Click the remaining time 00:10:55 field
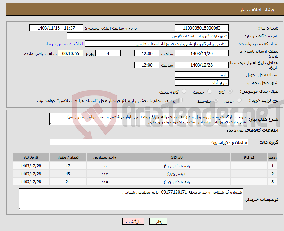284x231 pixels. [x=71, y=53]
